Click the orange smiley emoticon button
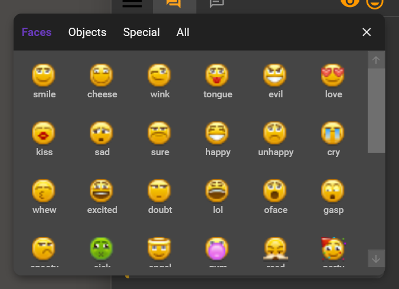This screenshot has height=289, width=399. tap(375, 4)
